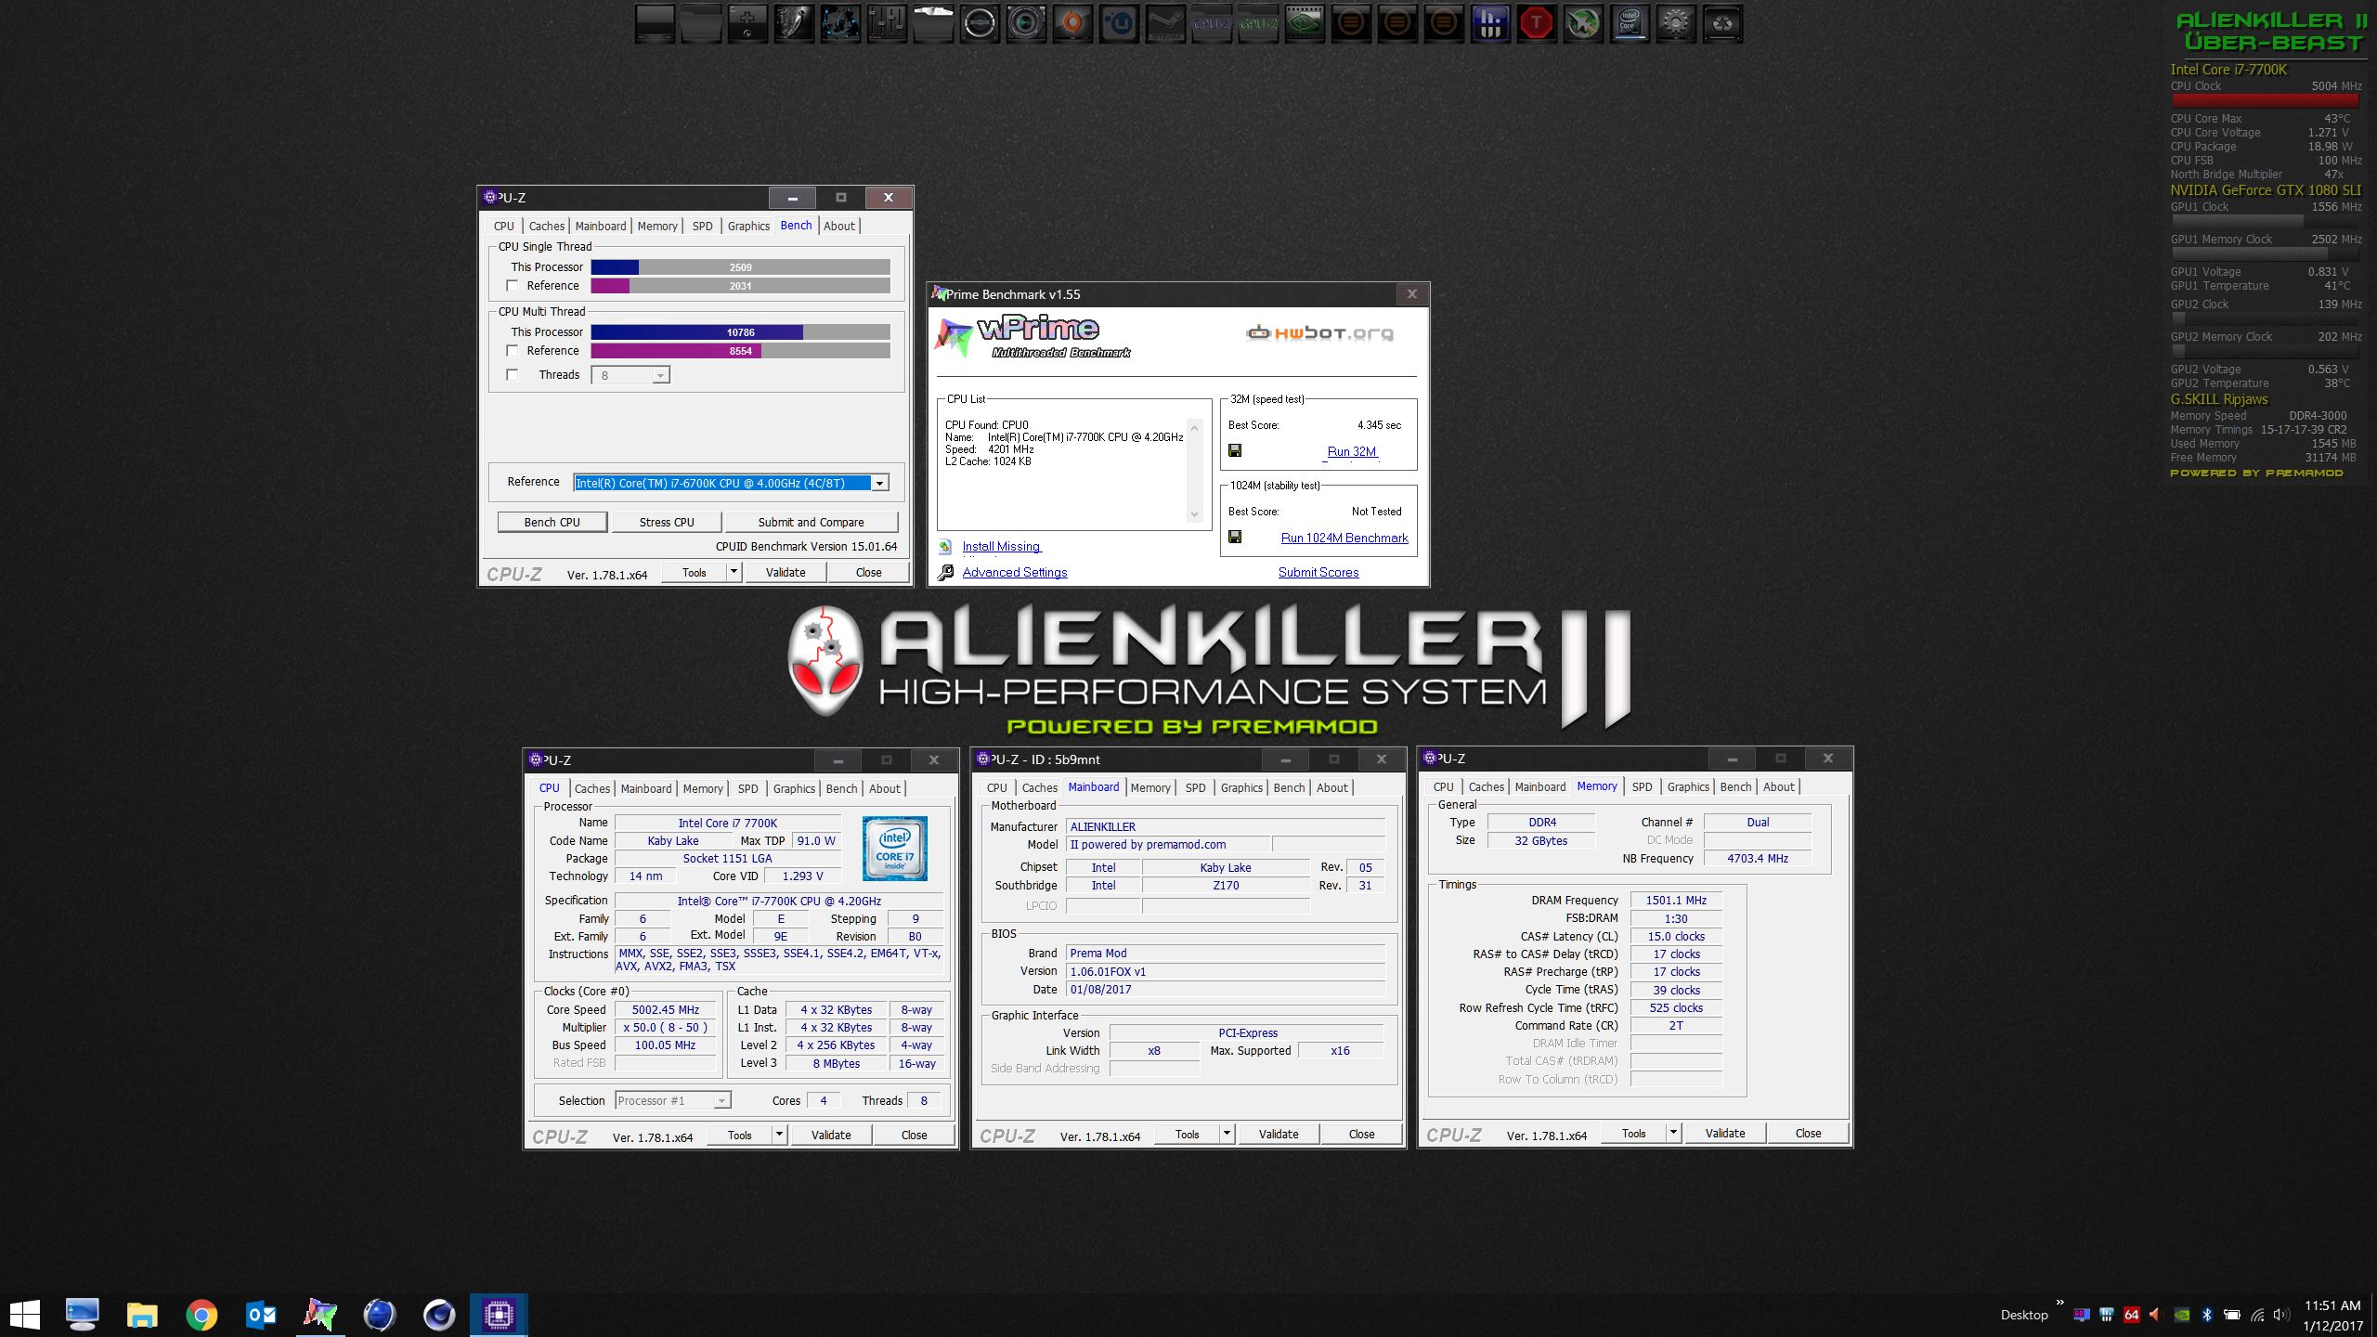This screenshot has height=1337, width=2377.
Task: Click the multi thread Reference 8554 bar
Action: (x=740, y=351)
